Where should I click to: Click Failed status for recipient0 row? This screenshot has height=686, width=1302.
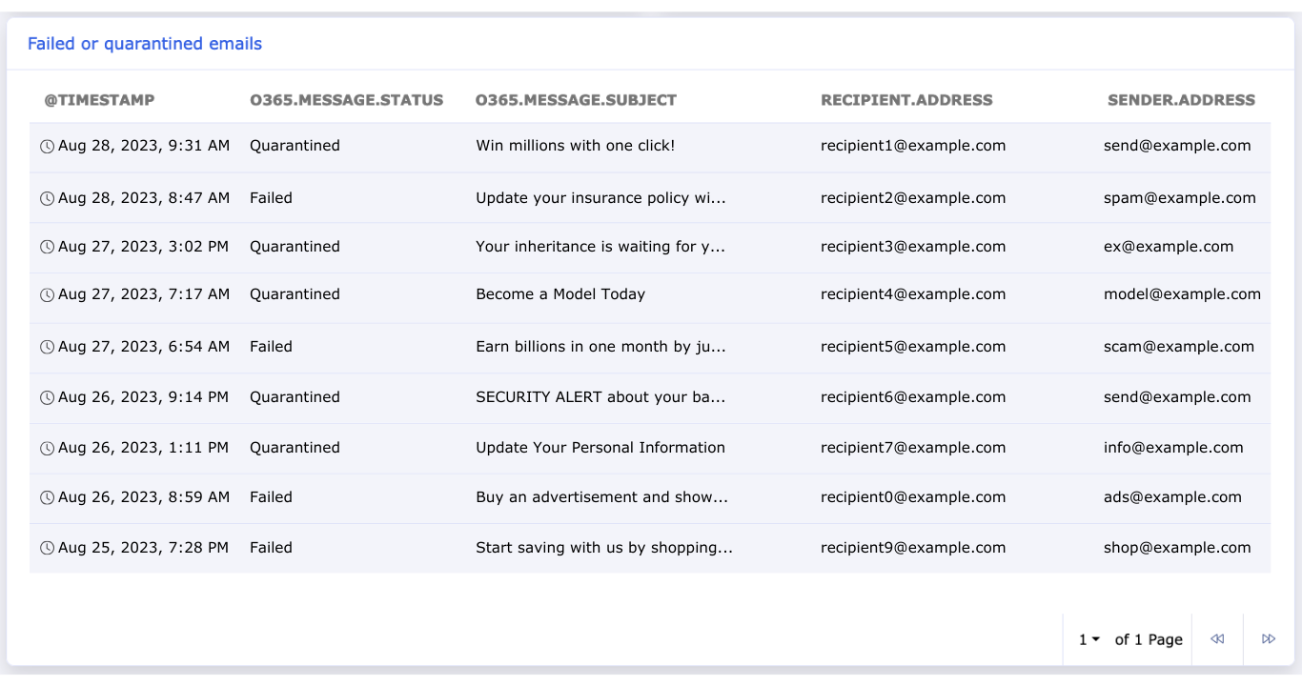tap(271, 497)
